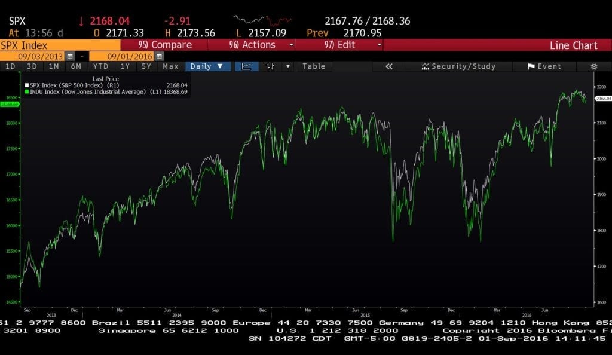Select the 1D time range
Viewport: 612px width, 355px height.
[11, 66]
